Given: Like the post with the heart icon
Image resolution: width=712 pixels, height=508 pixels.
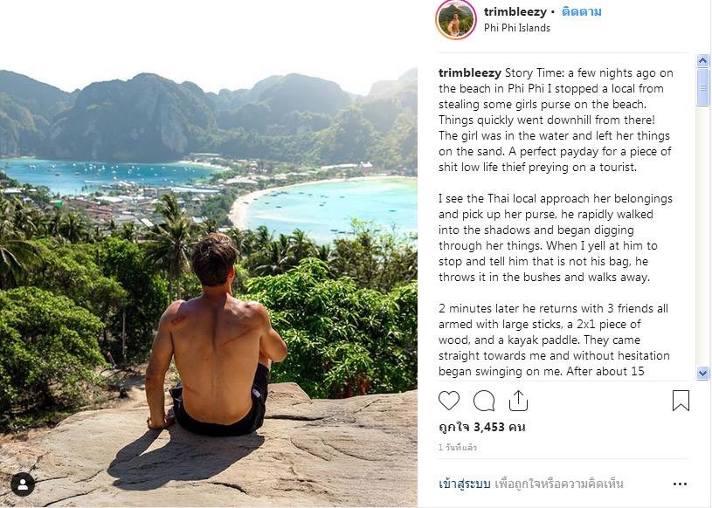Looking at the screenshot, I should [x=449, y=401].
